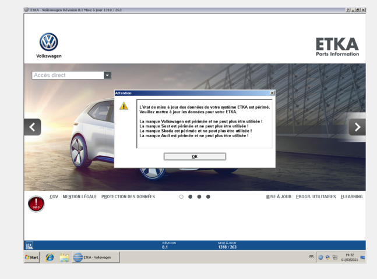This screenshot has width=377, height=279.
Task: Open Windows Explorer folder icon in taskbar
Action: click(64, 257)
